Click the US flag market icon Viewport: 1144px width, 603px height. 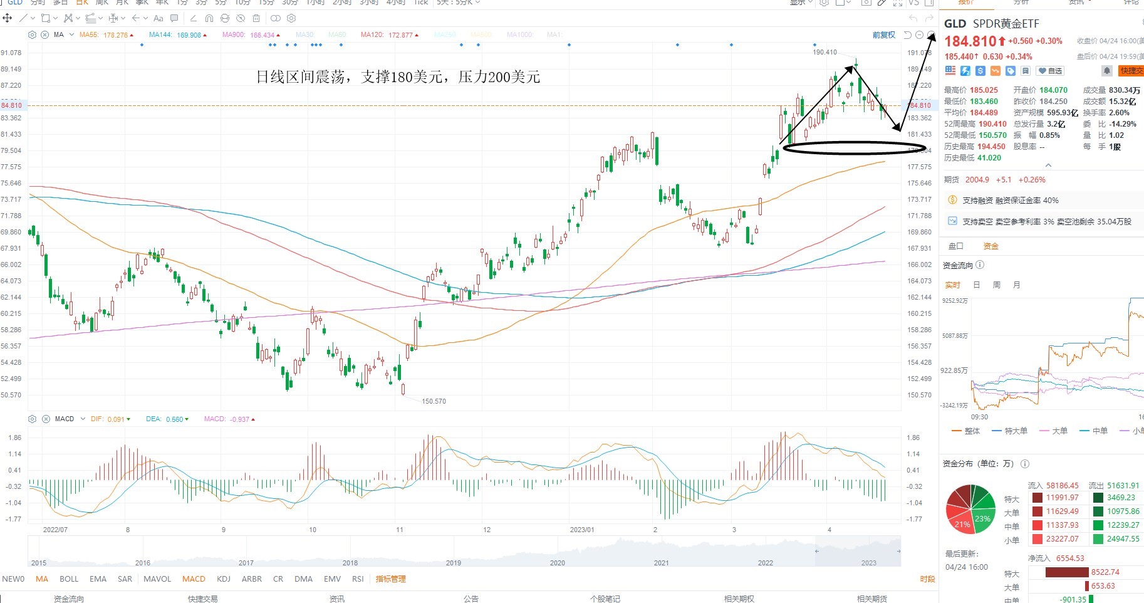[950, 71]
